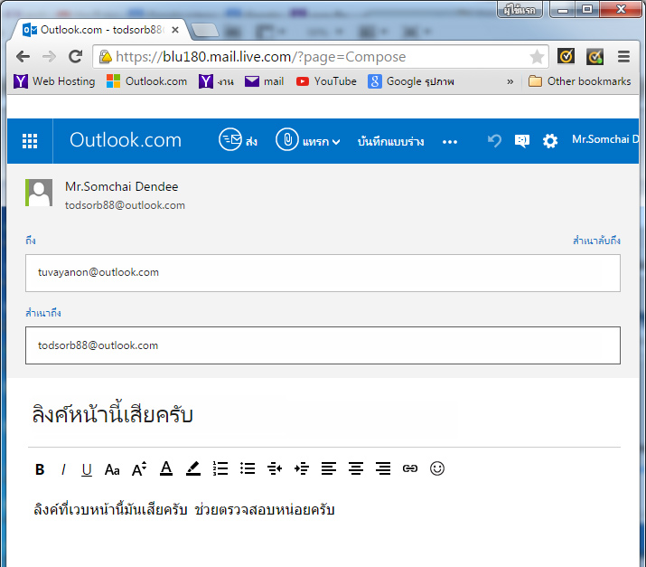This screenshot has height=567, width=646.
Task: Open the more options ellipsis menu
Action: tap(450, 141)
